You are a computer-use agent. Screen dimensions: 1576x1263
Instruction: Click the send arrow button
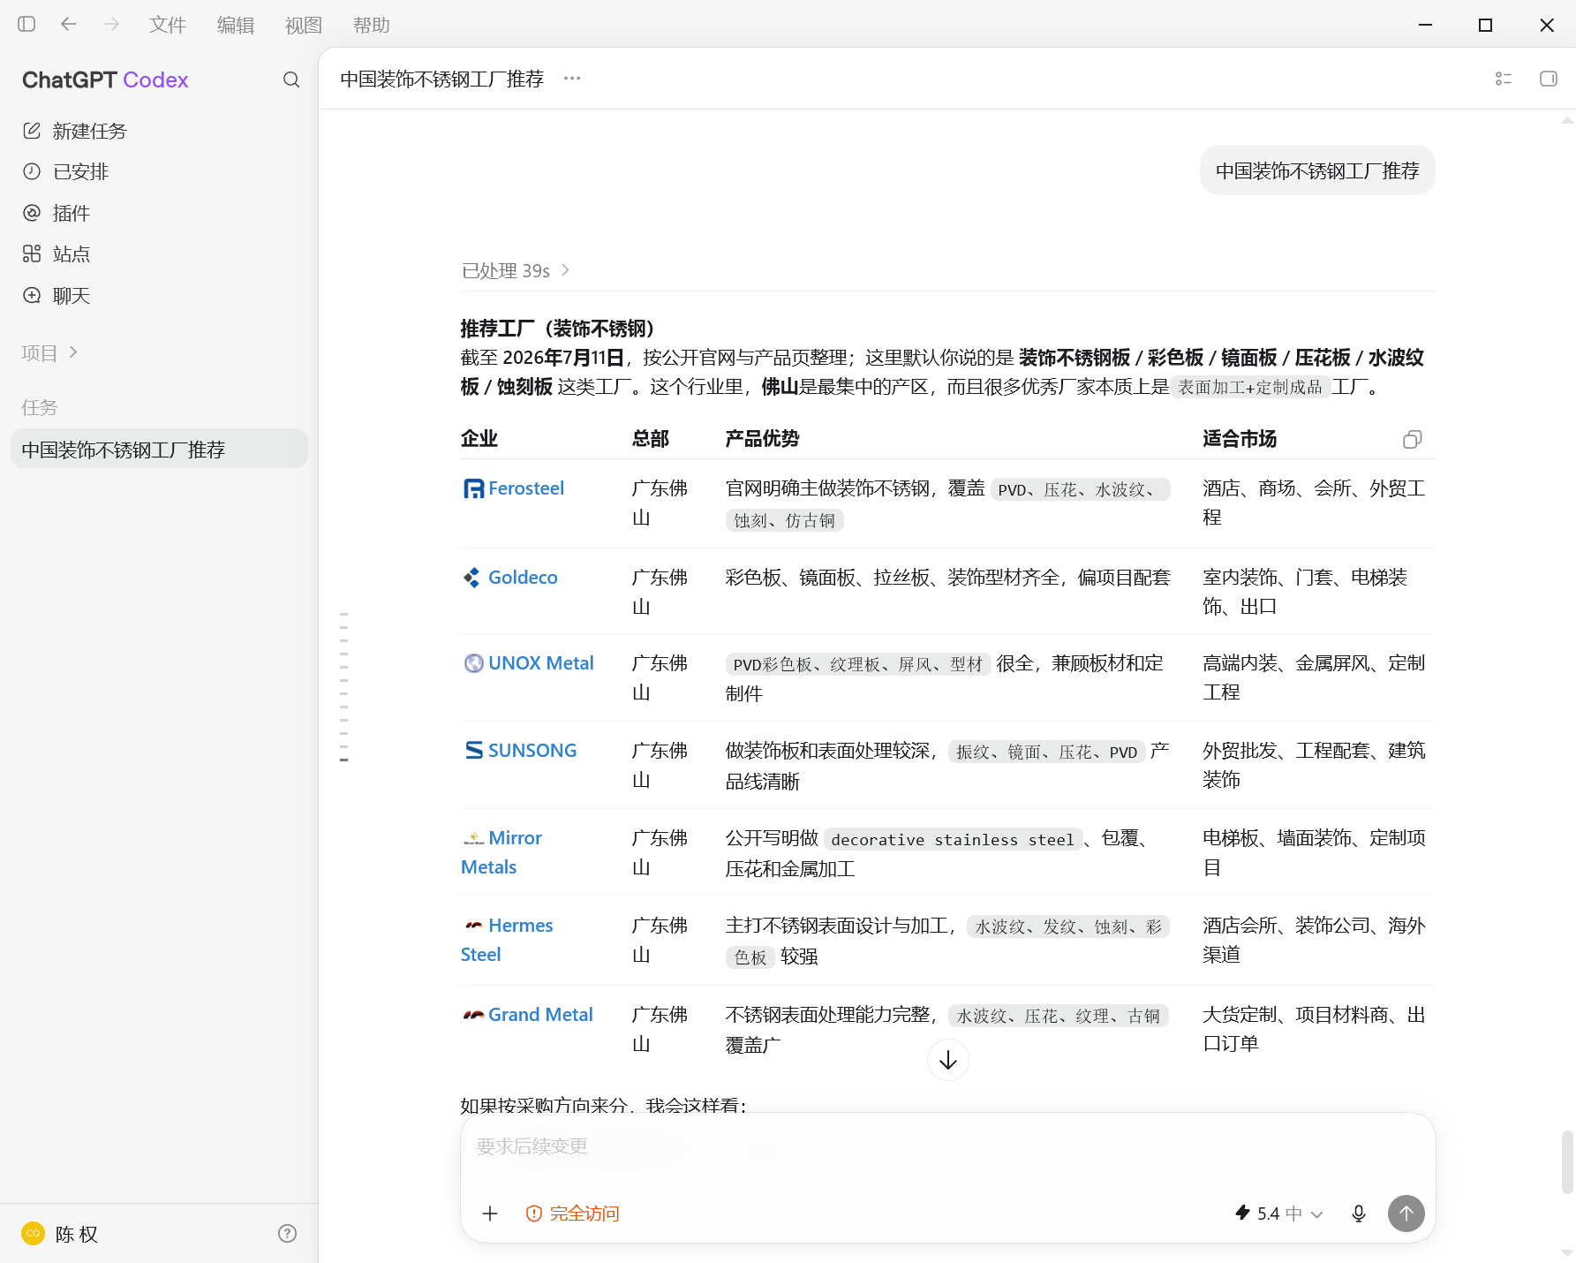(x=1406, y=1214)
